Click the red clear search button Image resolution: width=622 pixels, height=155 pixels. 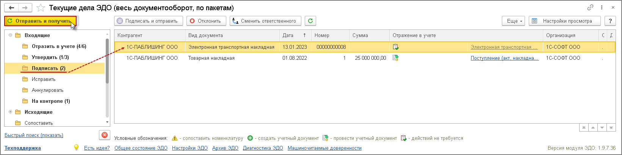click(105, 135)
